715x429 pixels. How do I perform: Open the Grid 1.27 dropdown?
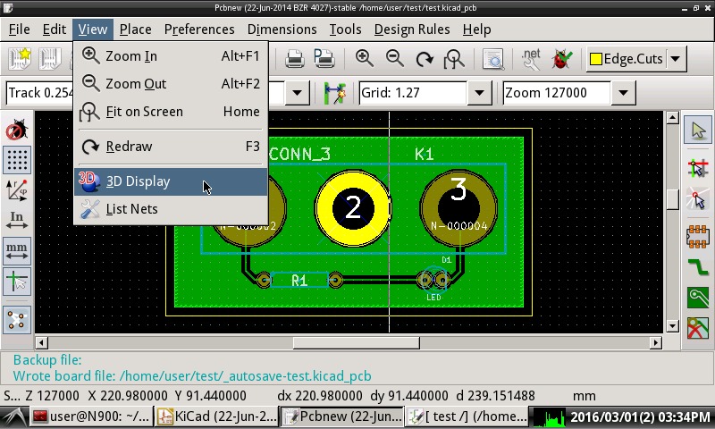[x=479, y=93]
